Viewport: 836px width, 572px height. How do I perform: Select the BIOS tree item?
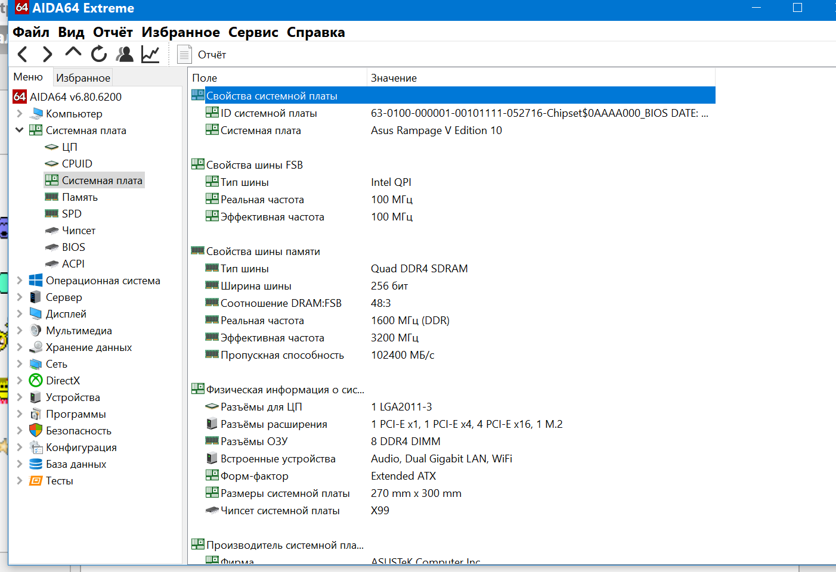pyautogui.click(x=73, y=247)
